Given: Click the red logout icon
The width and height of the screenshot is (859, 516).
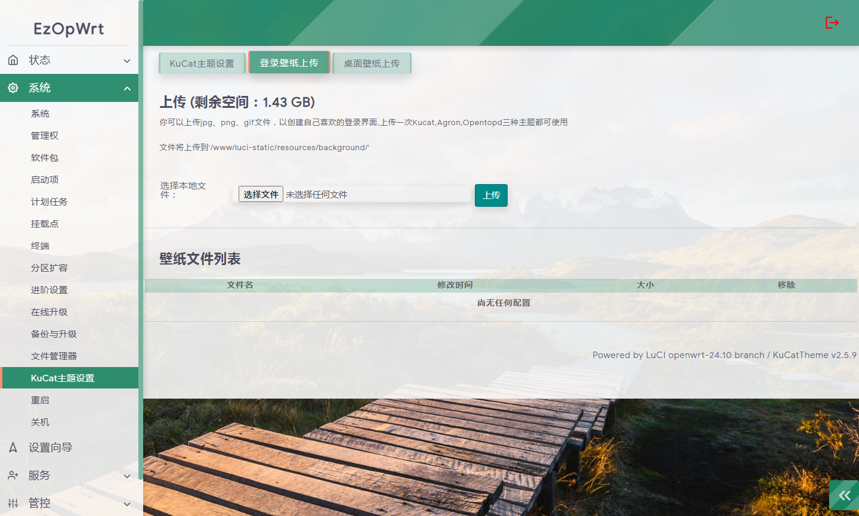Looking at the screenshot, I should click(x=832, y=23).
